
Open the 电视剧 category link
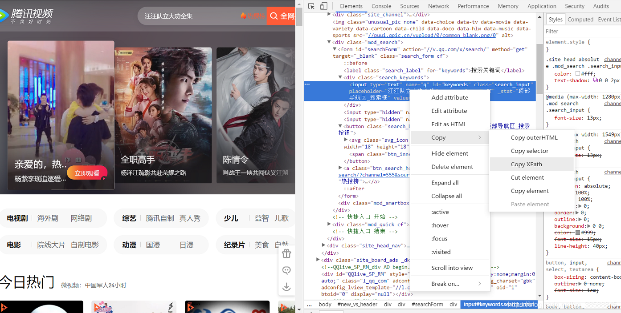coord(17,218)
